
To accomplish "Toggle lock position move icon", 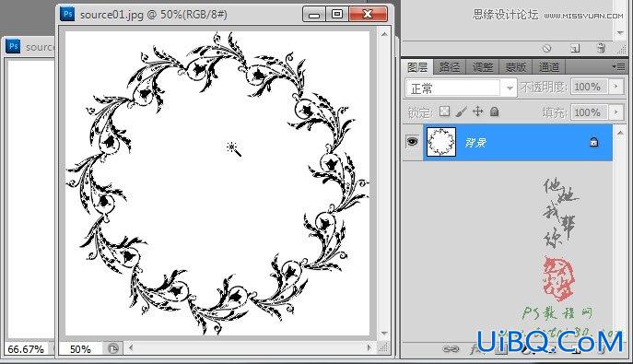I will click(x=477, y=112).
